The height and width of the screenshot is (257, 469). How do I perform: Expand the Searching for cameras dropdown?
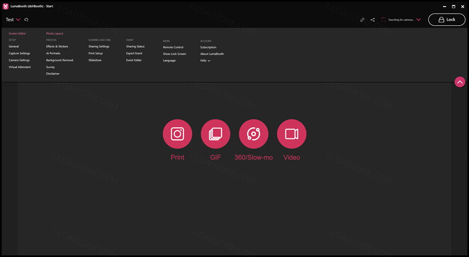[419, 20]
